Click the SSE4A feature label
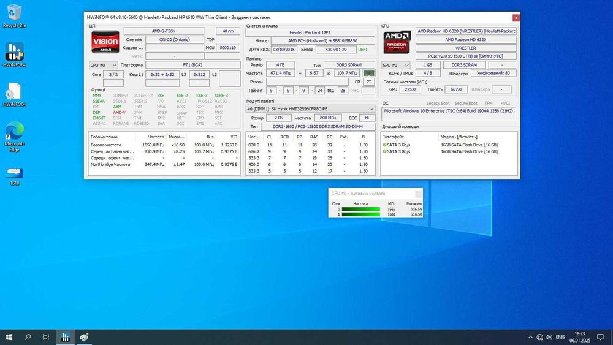This screenshot has height=345, width=613. 99,101
